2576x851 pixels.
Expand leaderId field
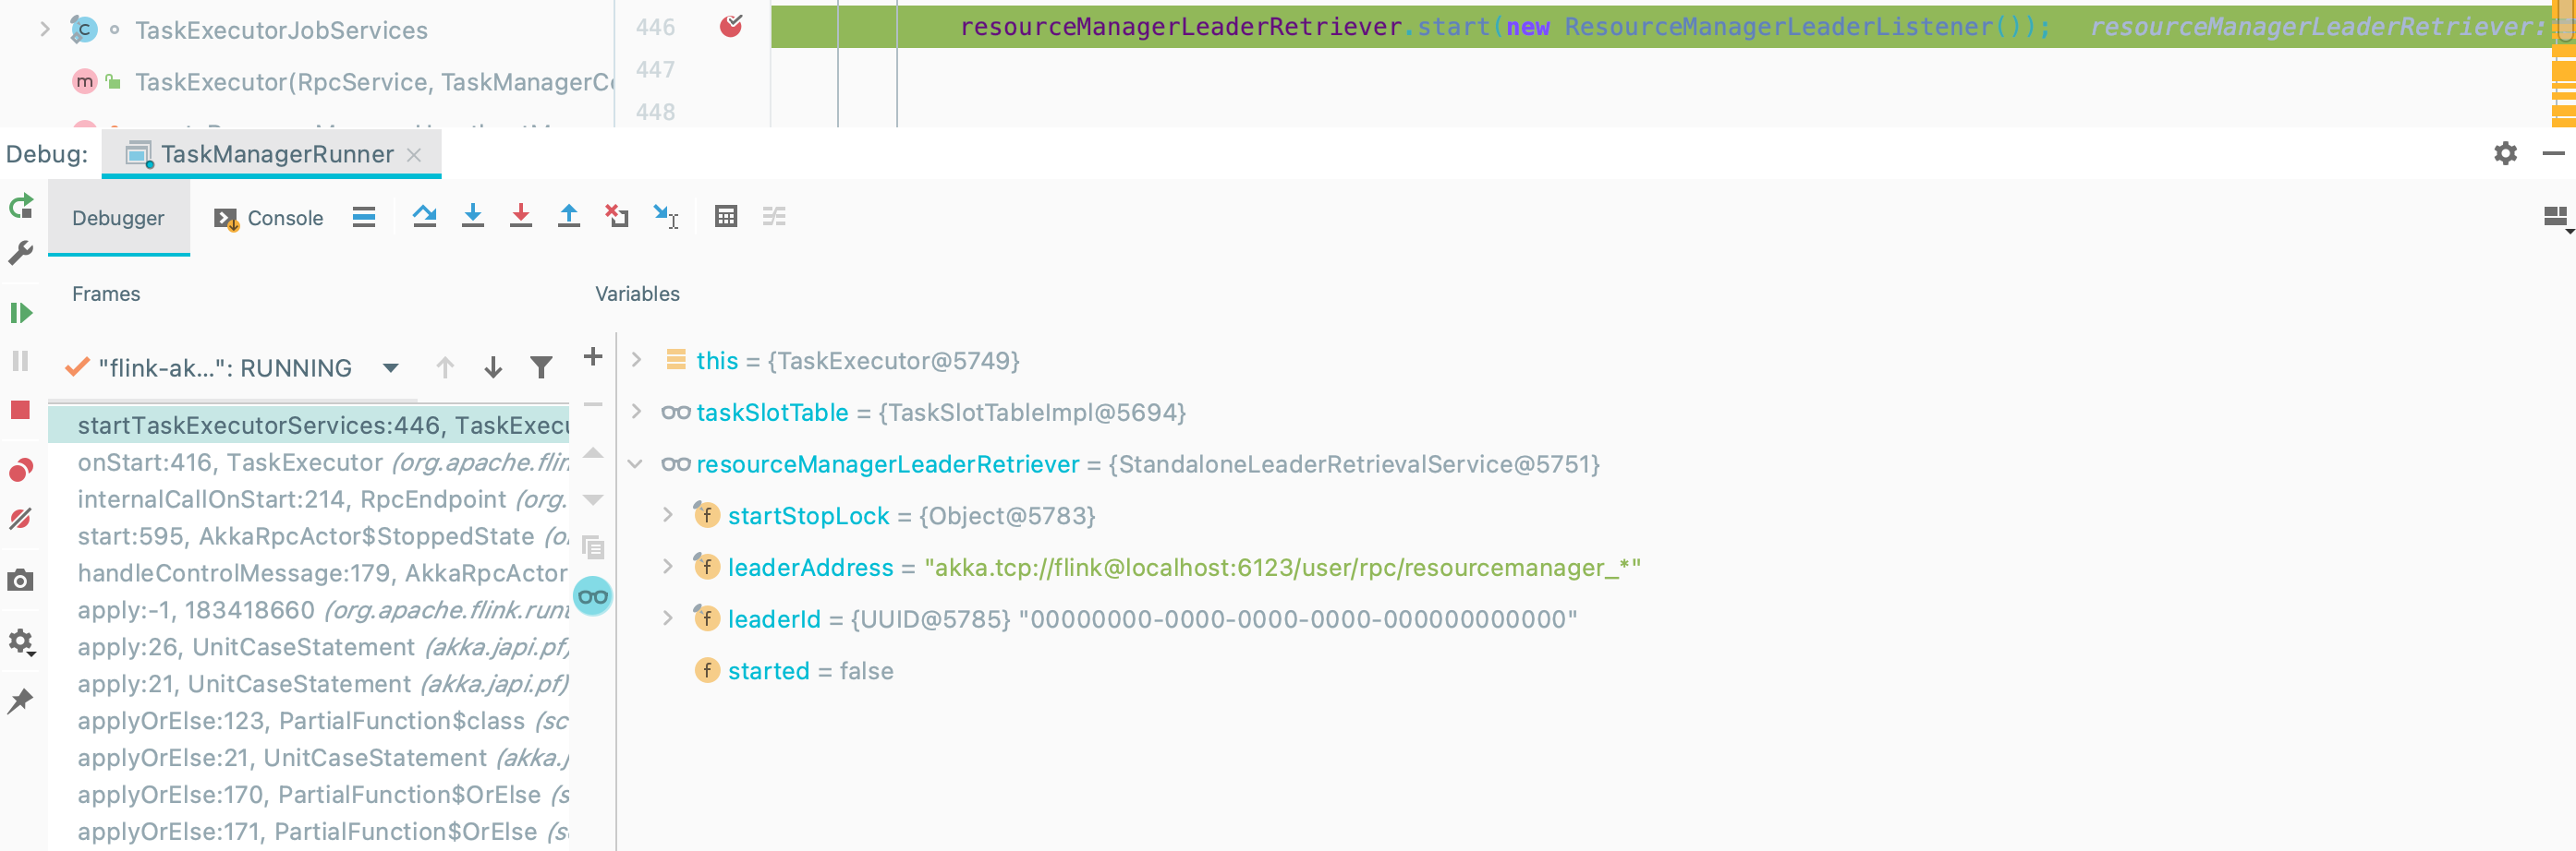(668, 618)
